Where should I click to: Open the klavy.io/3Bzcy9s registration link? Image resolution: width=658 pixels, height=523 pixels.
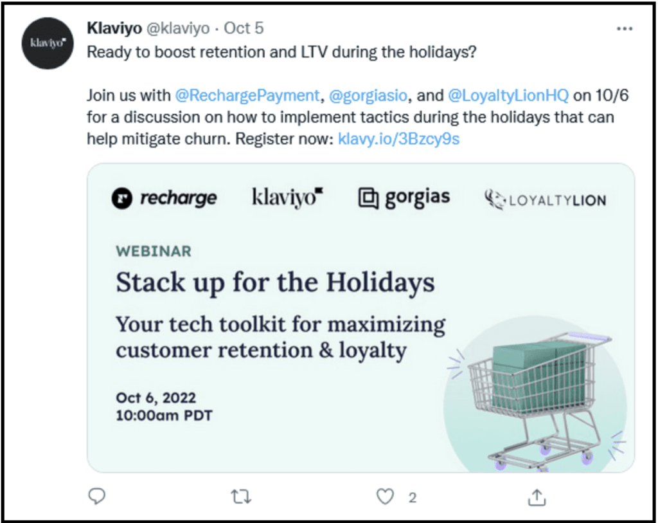point(398,138)
